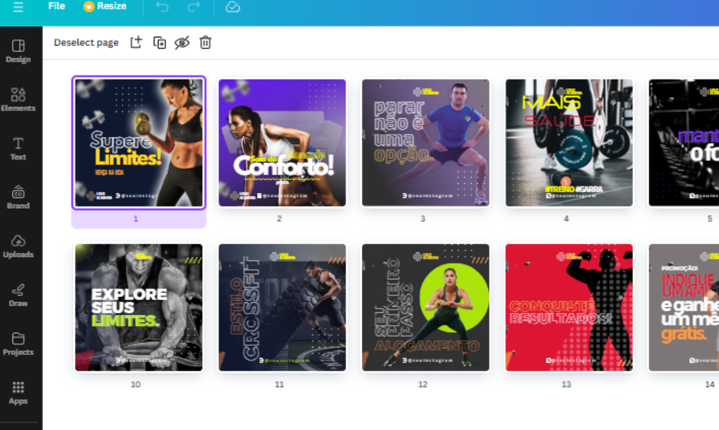This screenshot has height=430, width=719.
Task: Open the Projects panel
Action: pyautogui.click(x=18, y=343)
